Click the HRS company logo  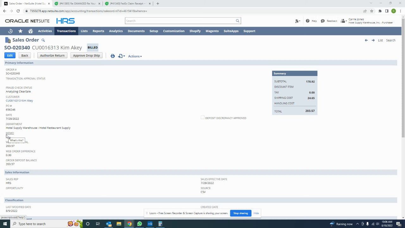coord(65,21)
